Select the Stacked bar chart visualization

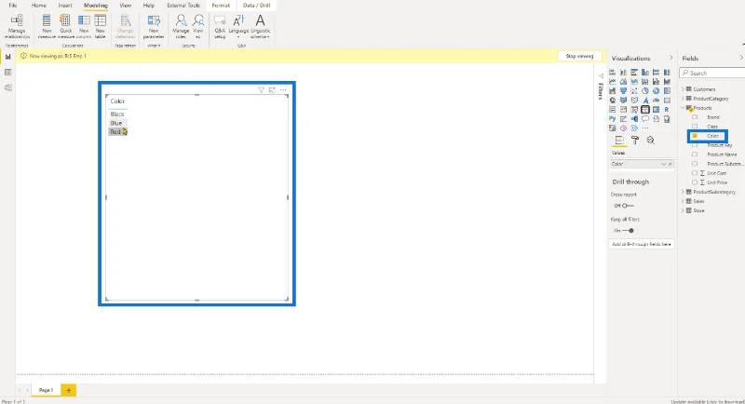coord(612,73)
